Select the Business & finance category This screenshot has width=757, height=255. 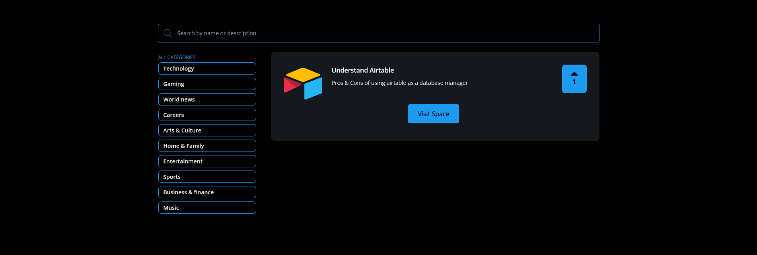(x=207, y=192)
